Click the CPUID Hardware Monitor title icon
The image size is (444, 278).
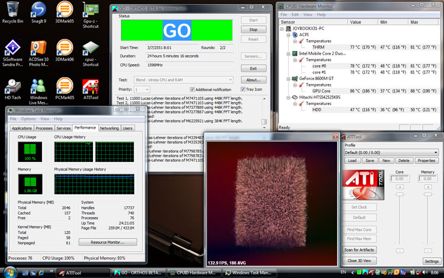pos(281,6)
